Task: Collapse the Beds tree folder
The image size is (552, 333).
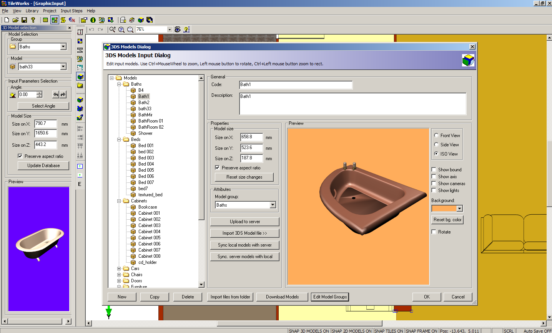Action: click(119, 139)
